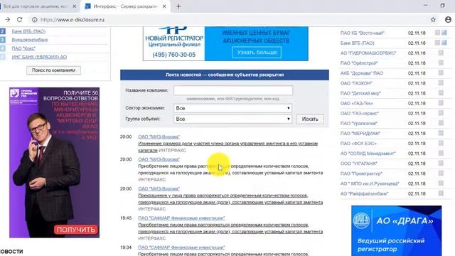This screenshot has height=256, width=455.
Task: Open АО "СОЛИД Менеджмент" link
Action: point(368,154)
